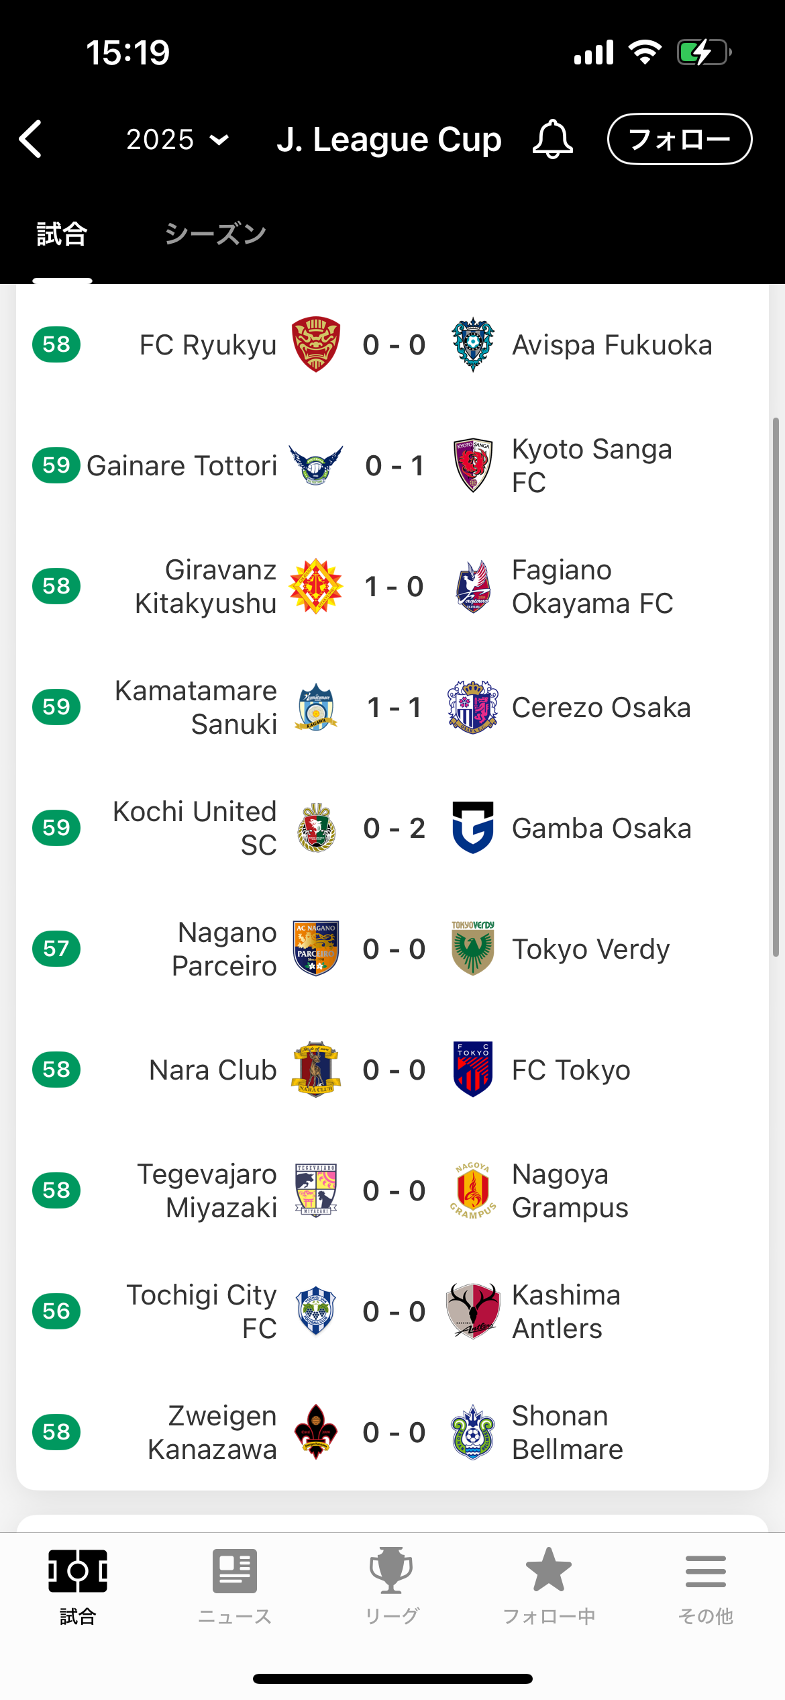Open the ニュース news icon in bottom bar

[x=235, y=1587]
